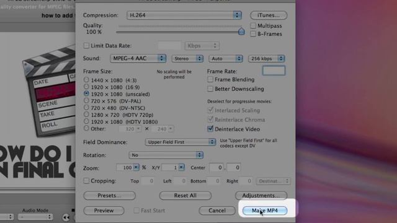Screen dimensions: 397x223
Task: Open the Rotation dropdown
Action: (x=166, y=155)
